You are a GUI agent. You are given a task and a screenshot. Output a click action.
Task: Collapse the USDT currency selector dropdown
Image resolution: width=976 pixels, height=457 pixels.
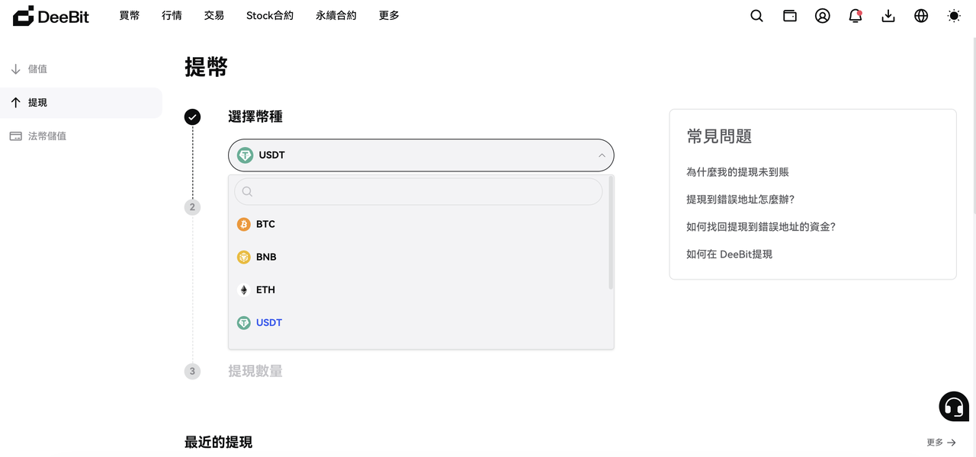coord(421,155)
